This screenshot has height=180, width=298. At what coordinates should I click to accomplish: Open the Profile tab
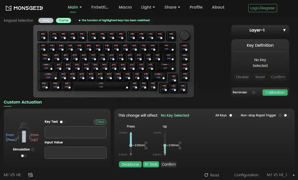pos(196,7)
